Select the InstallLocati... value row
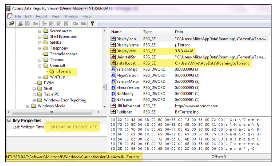 190,63
